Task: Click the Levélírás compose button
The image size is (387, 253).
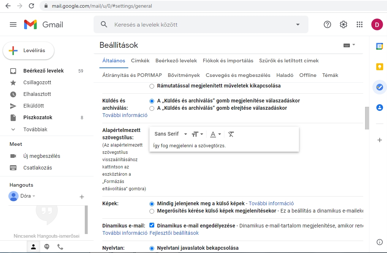Action: tap(29, 51)
